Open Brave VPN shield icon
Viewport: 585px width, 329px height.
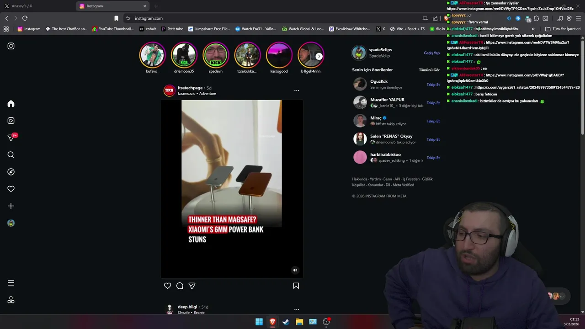pyautogui.click(x=569, y=18)
